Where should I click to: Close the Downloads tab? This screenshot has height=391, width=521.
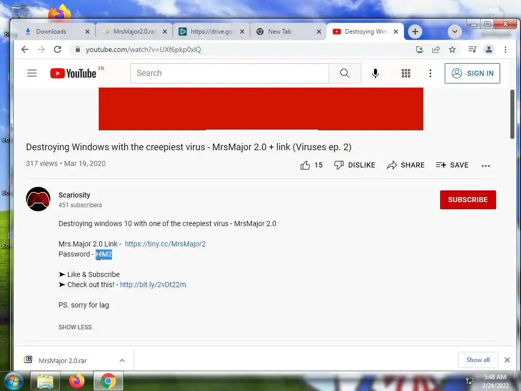(88, 32)
